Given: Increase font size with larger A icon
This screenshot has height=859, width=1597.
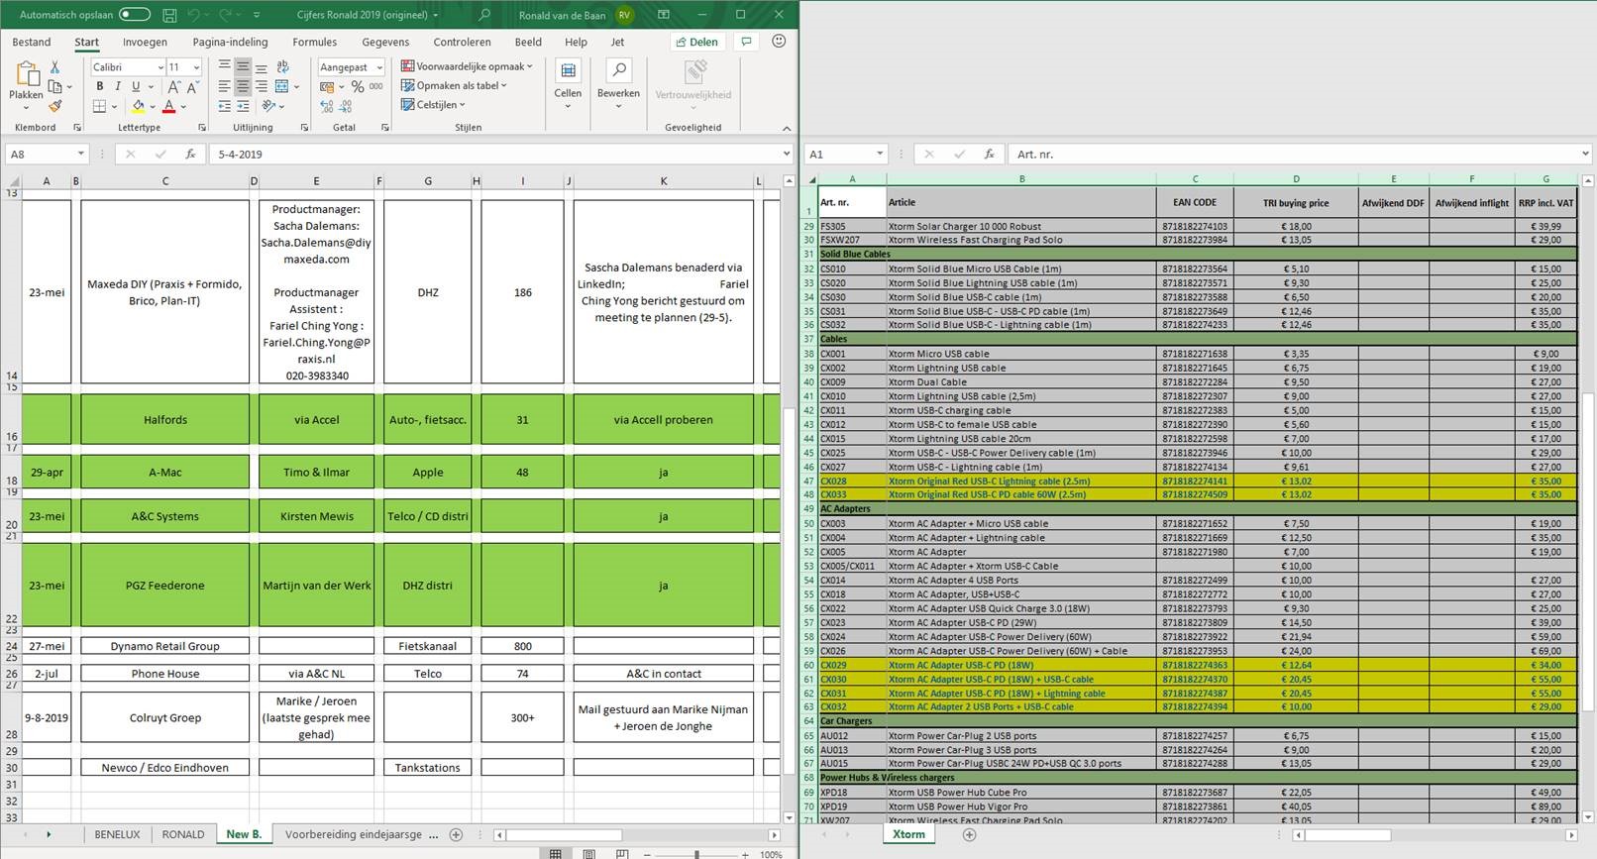Looking at the screenshot, I should coord(173,86).
